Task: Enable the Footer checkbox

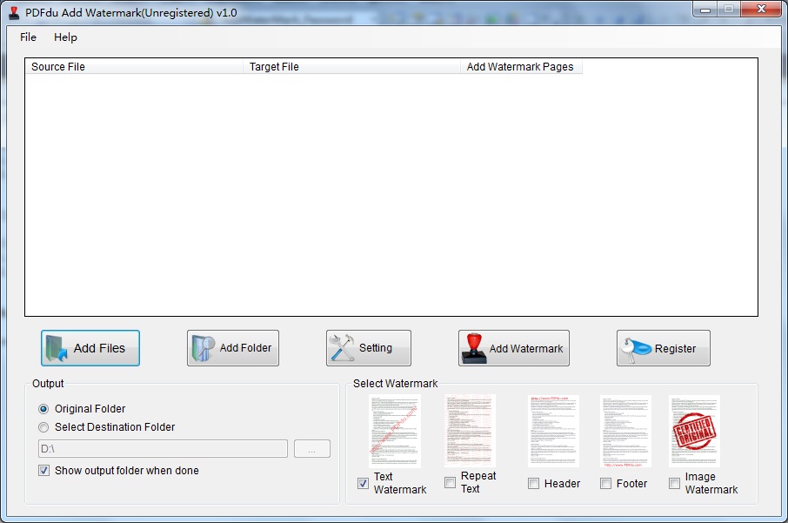Action: click(x=606, y=484)
